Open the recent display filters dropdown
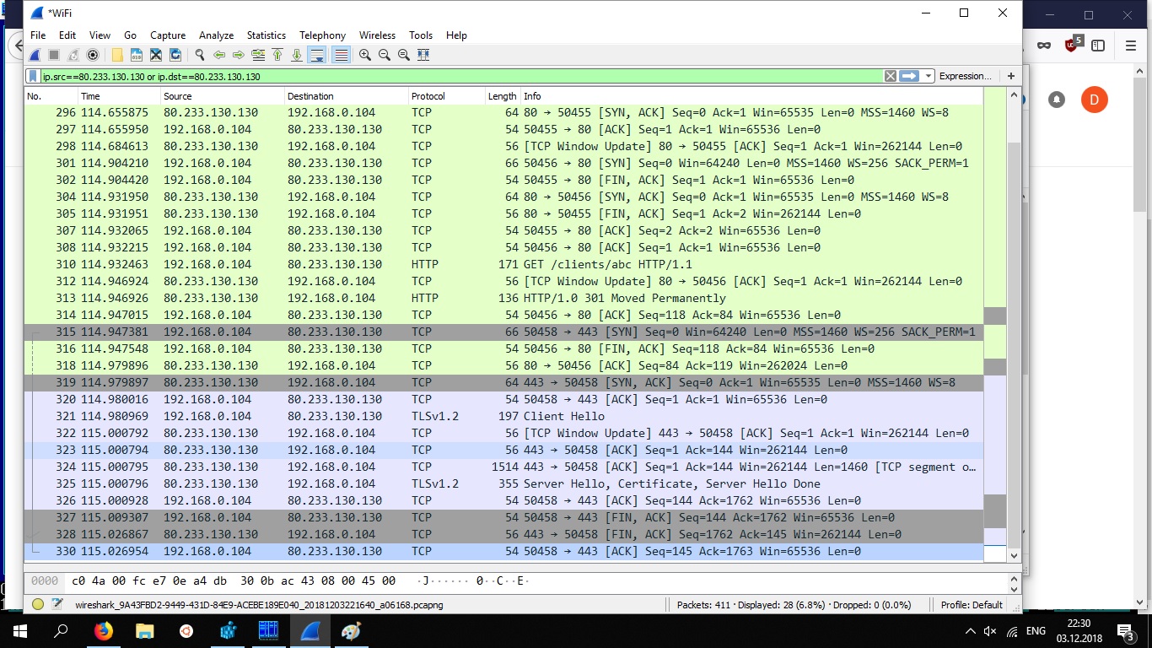1152x648 pixels. 929,76
